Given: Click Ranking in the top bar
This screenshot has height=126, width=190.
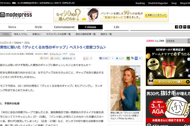Looking at the screenshot, I should click(x=140, y=3).
